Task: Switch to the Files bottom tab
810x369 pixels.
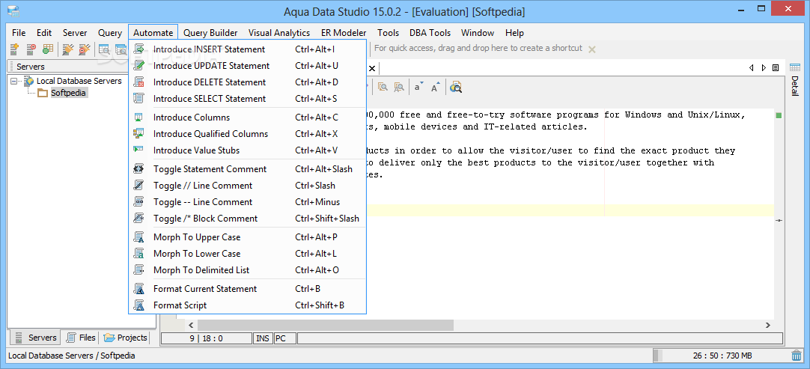Action: pos(80,338)
